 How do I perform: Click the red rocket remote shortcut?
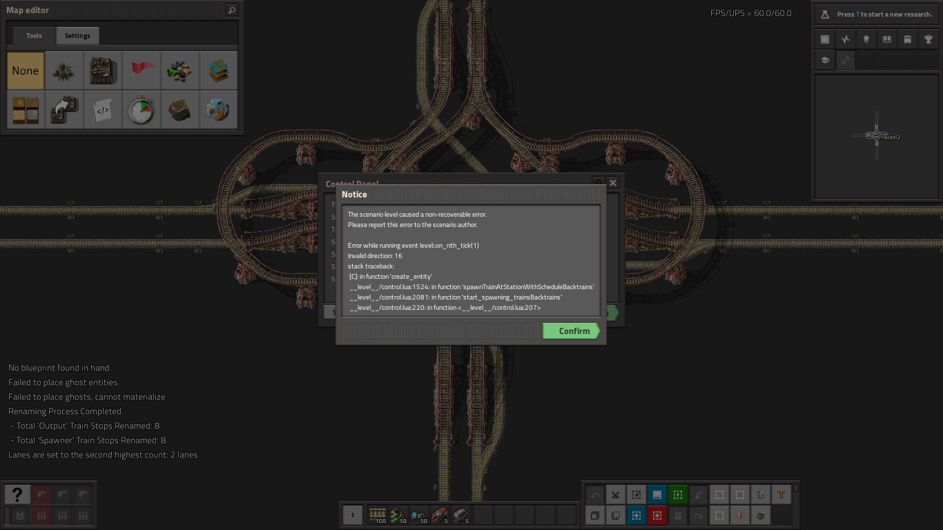pyautogui.click(x=739, y=516)
